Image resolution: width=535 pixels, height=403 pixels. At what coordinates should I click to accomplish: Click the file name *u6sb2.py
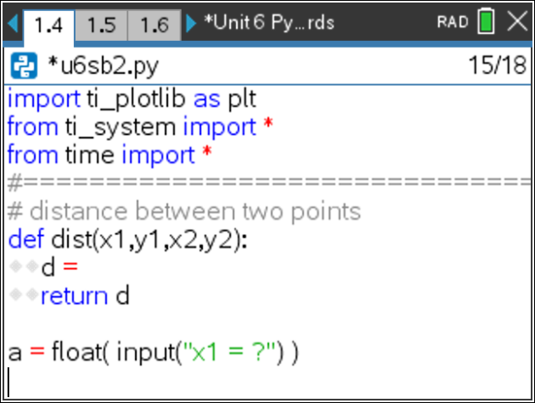[104, 65]
